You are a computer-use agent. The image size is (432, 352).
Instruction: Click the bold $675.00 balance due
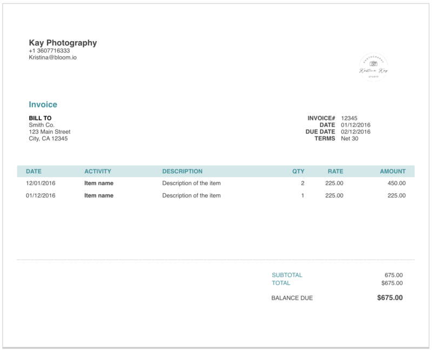point(390,297)
